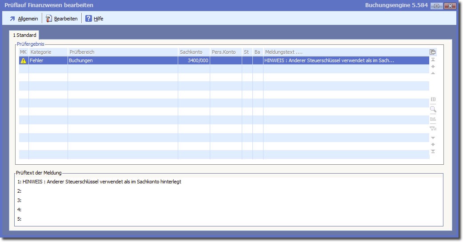The width and height of the screenshot is (463, 242).
Task: Switch to the 1 Standard tab
Action: click(x=24, y=35)
